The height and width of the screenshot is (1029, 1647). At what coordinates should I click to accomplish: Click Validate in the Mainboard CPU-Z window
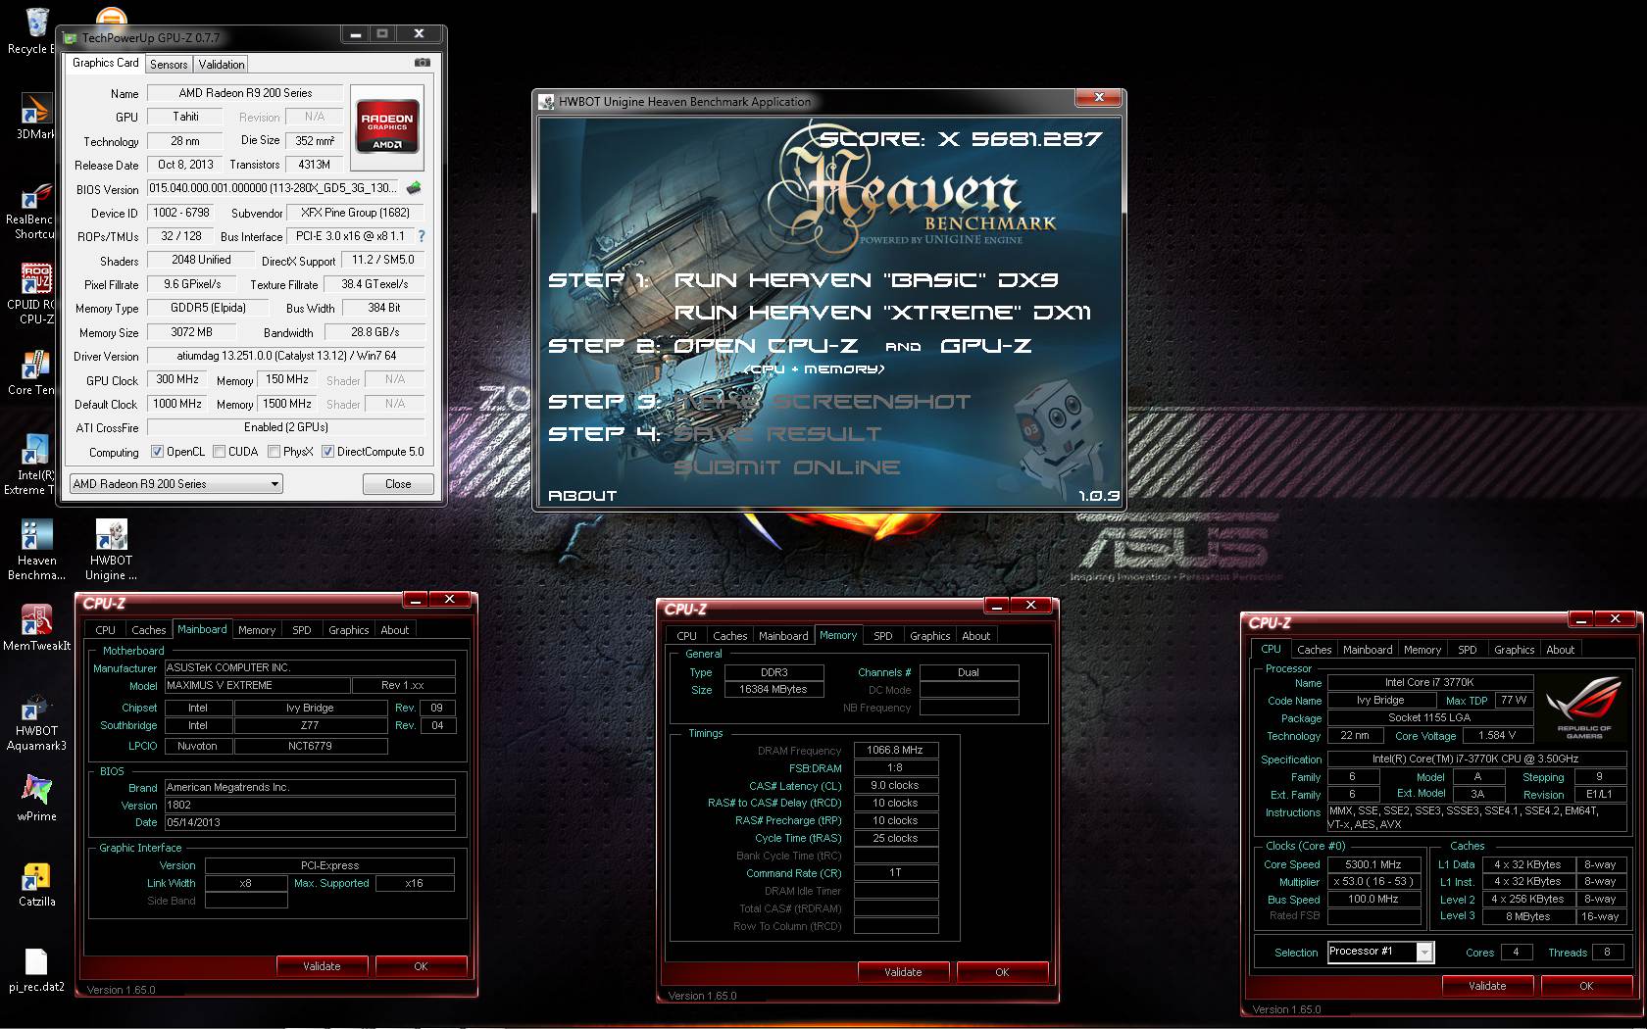click(x=322, y=966)
